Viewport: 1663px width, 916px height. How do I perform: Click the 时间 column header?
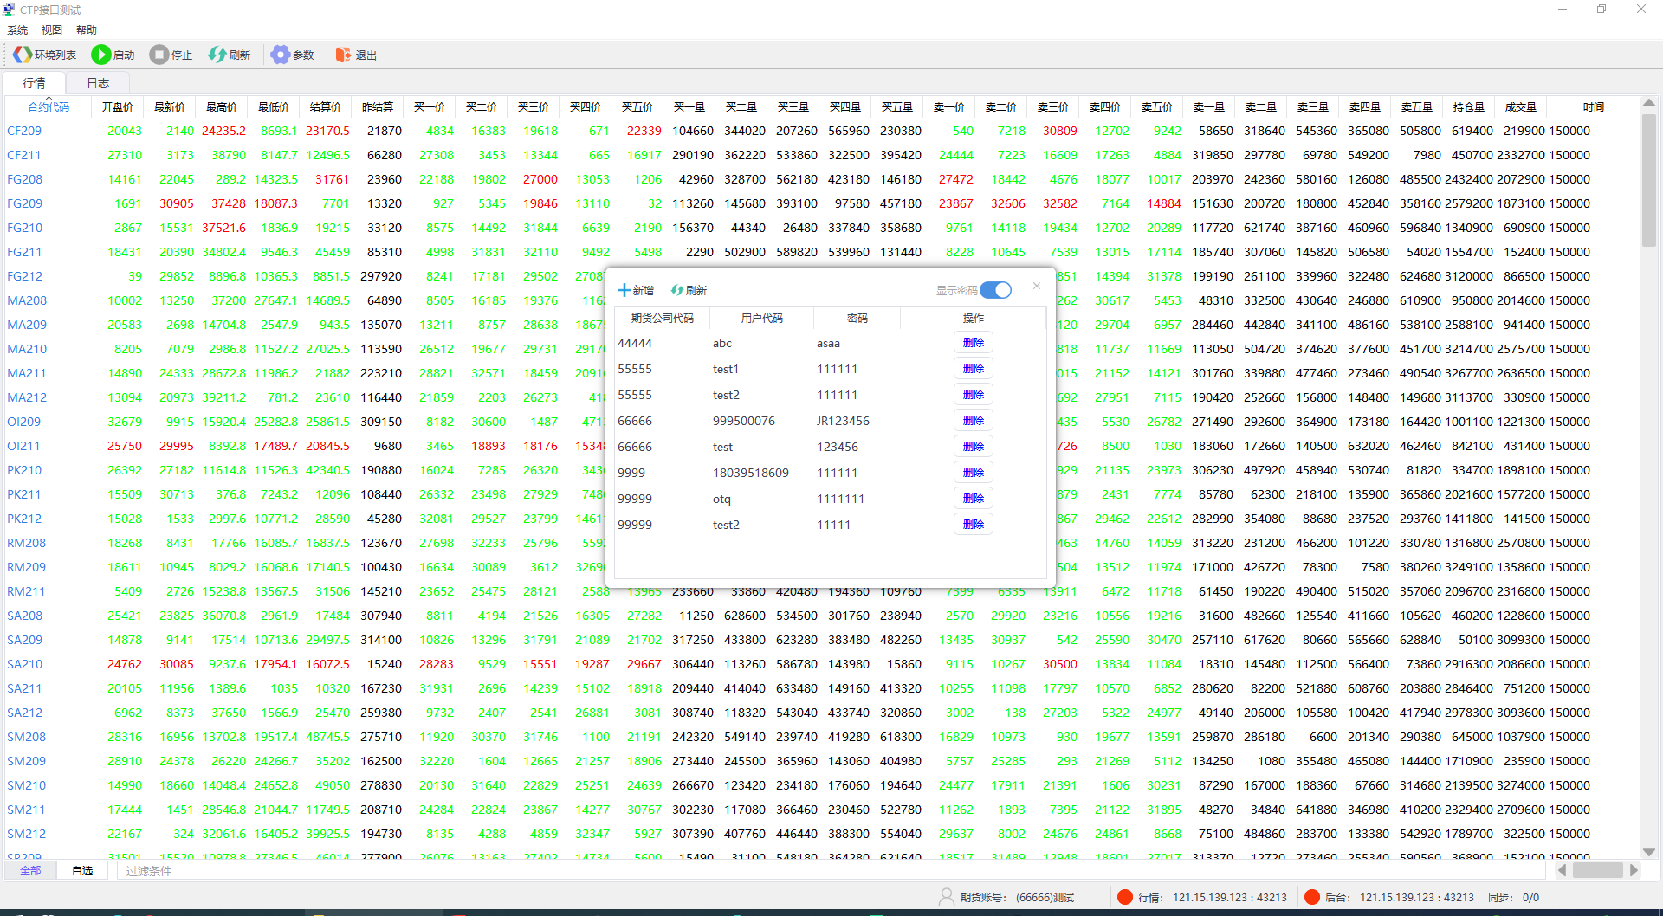(x=1594, y=106)
